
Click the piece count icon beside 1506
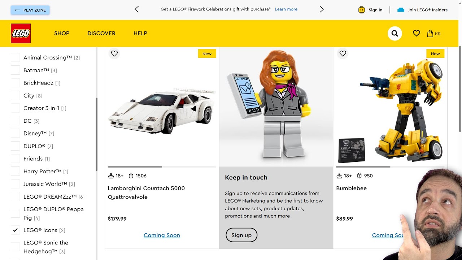pos(131,176)
